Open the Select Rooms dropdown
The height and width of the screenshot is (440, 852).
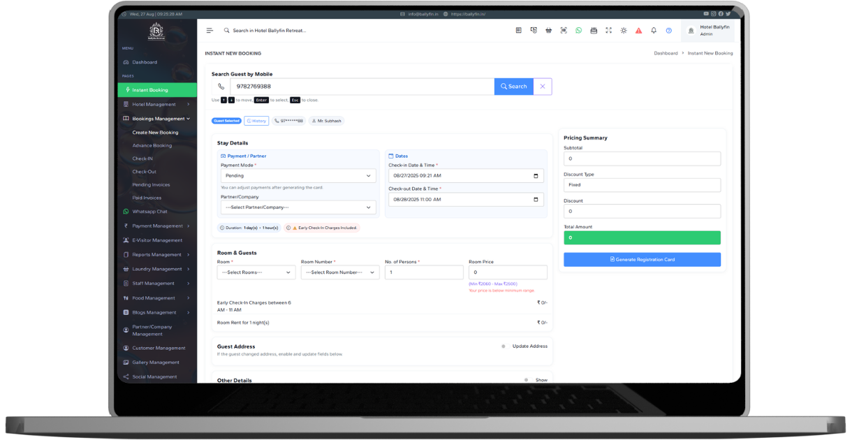click(x=256, y=272)
